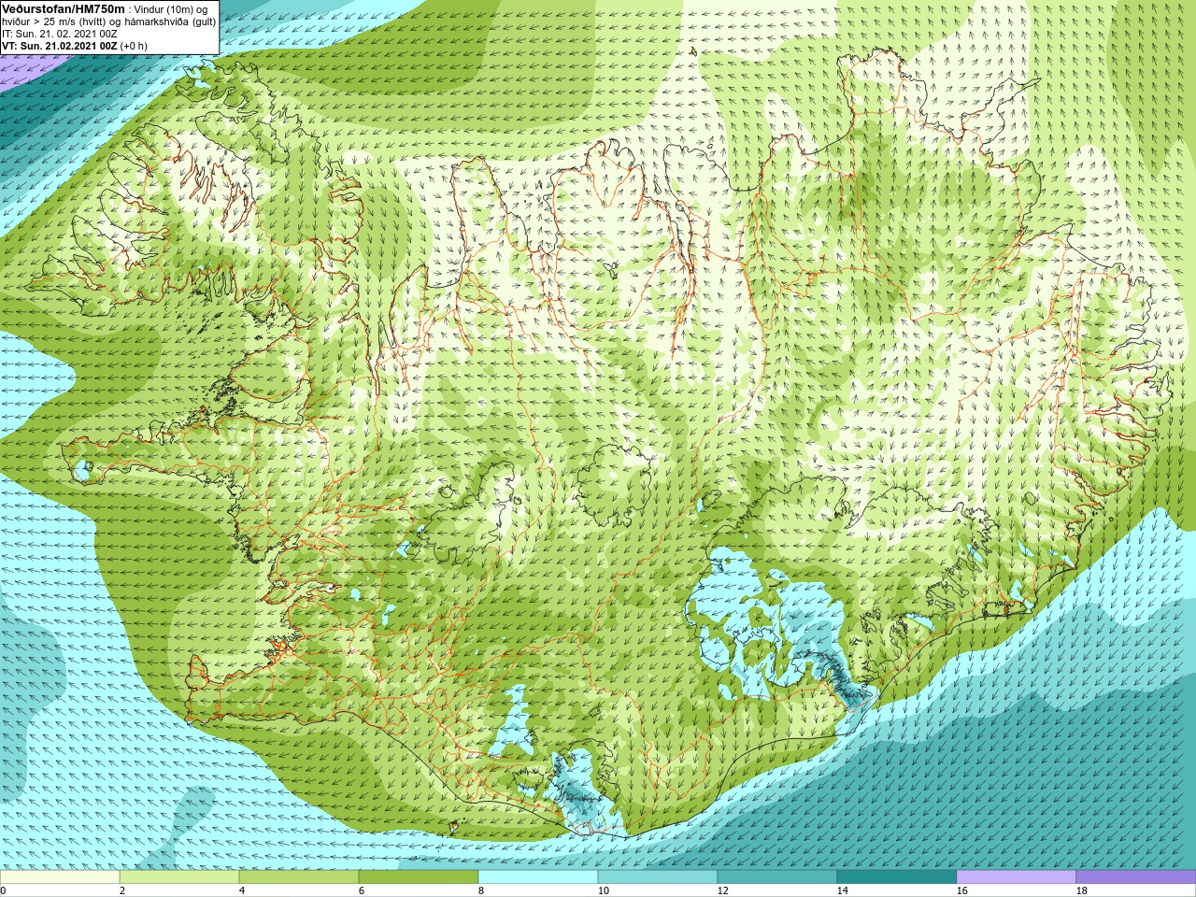
Task: Select the 10–12 m/s turquoise swatch
Action: click(658, 877)
